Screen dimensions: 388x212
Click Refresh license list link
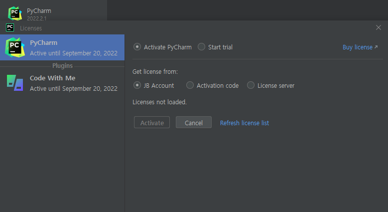pos(245,123)
